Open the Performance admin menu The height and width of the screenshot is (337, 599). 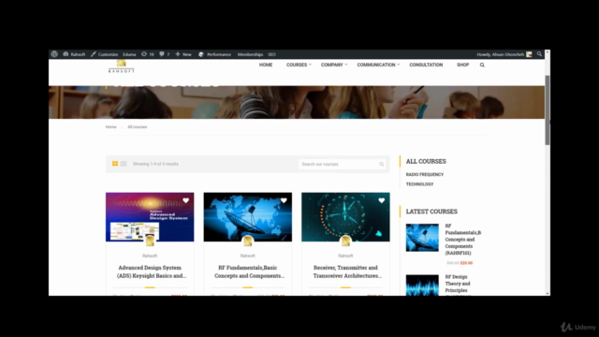point(214,54)
